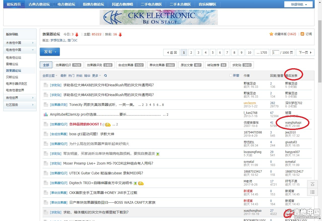Image resolution: width=322 pixels, height=221 pixels.
Task: Select the 求助贴 3843 category tab
Action: (242, 65)
